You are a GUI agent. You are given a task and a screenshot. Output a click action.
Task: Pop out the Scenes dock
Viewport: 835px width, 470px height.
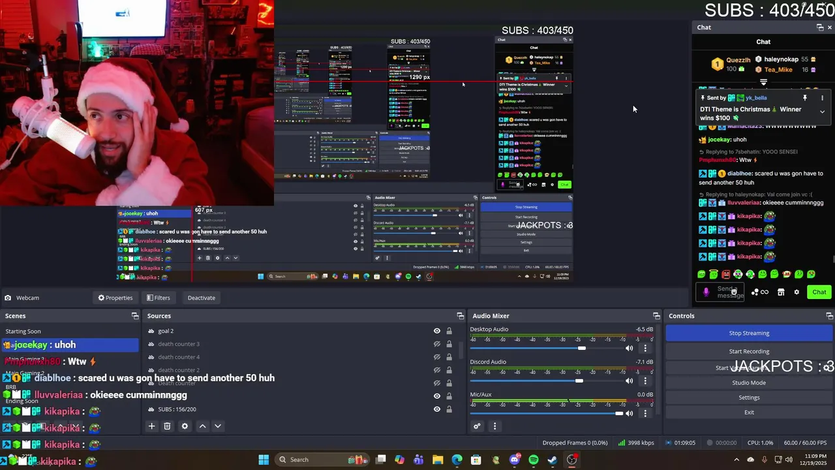[135, 316]
